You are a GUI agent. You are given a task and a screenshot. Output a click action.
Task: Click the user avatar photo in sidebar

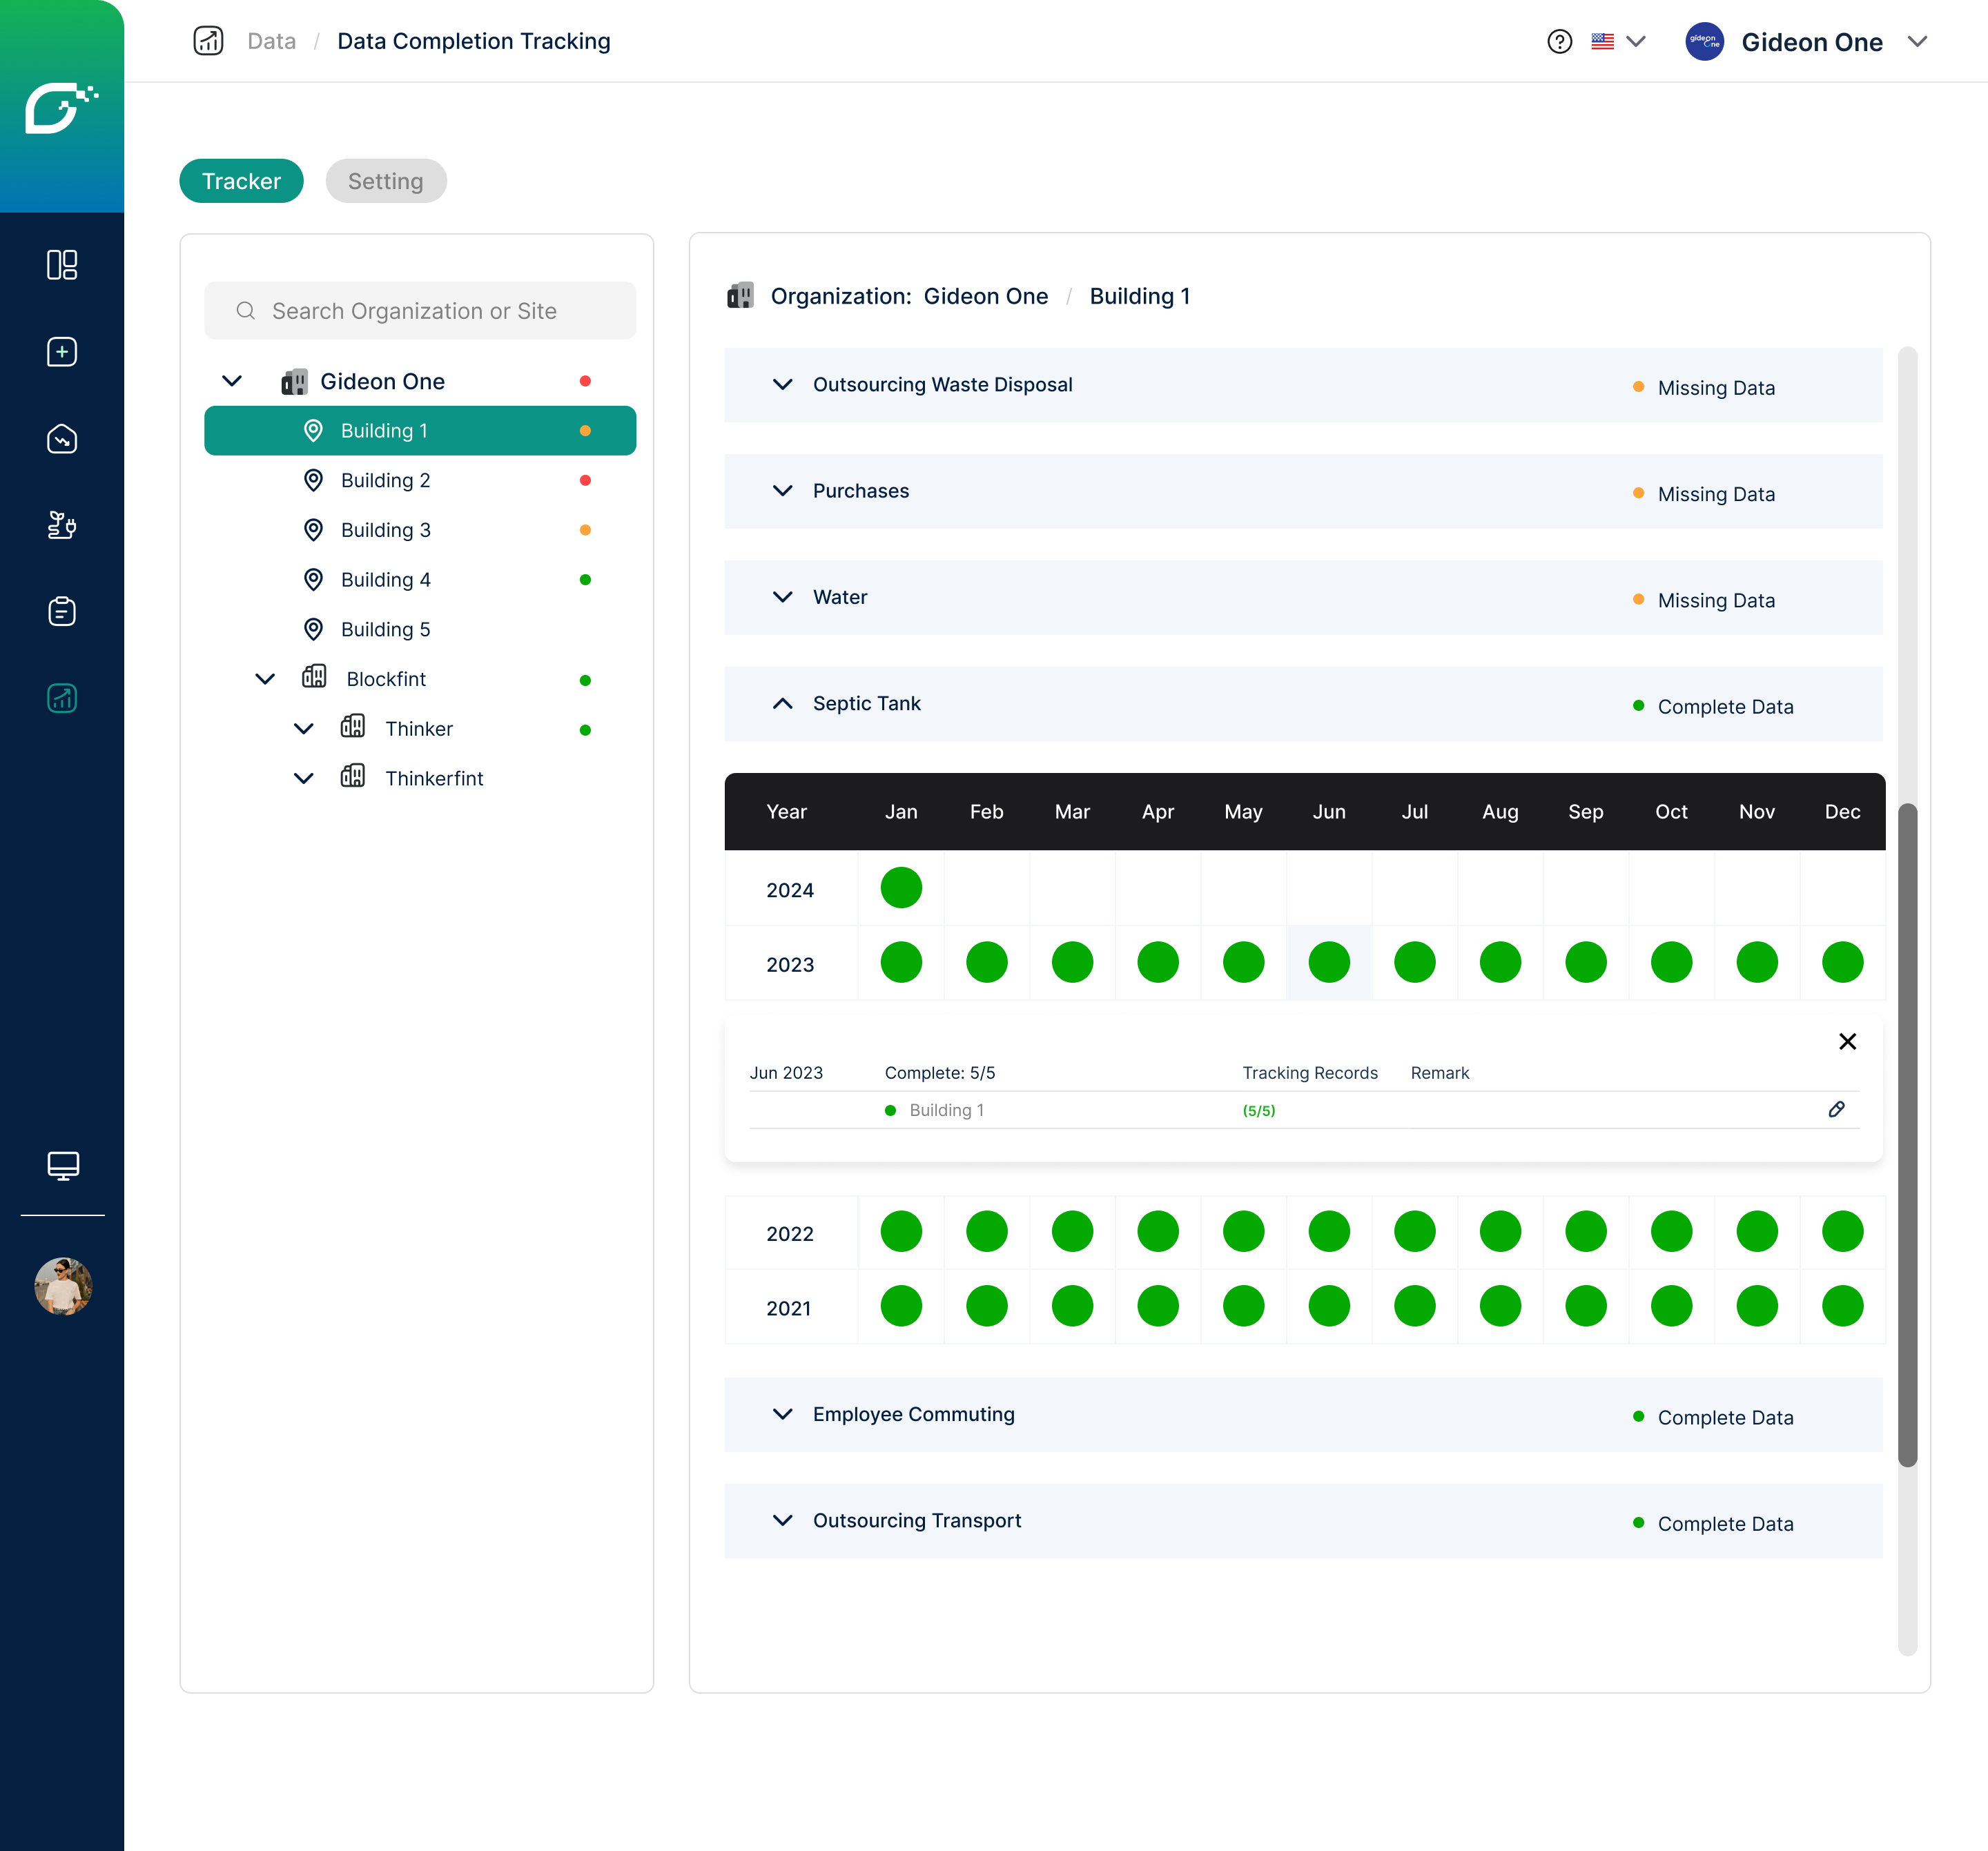(x=62, y=1286)
